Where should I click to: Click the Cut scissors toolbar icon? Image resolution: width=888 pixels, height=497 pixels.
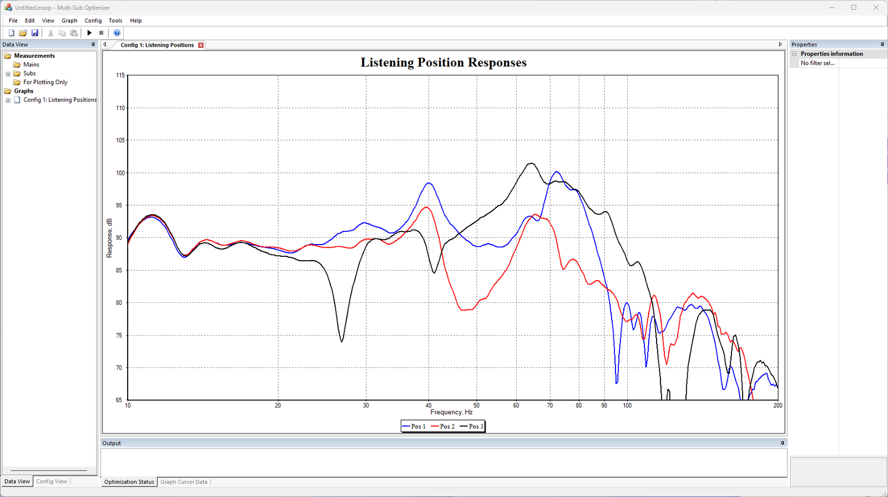(51, 33)
